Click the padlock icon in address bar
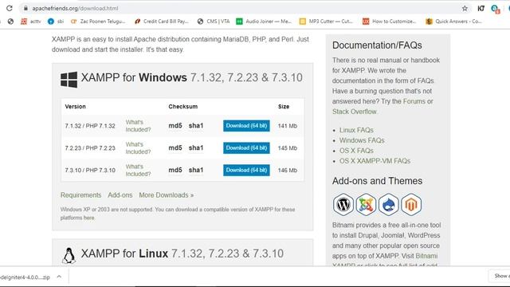 click(25, 9)
